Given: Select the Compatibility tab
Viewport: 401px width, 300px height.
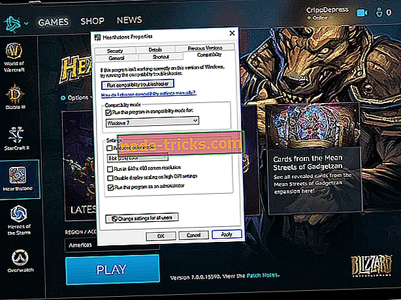Looking at the screenshot, I should click(x=209, y=55).
